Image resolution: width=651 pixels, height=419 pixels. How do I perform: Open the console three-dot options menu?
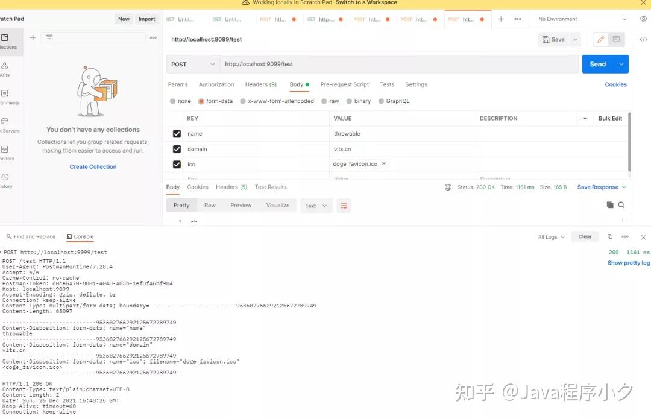click(x=625, y=237)
